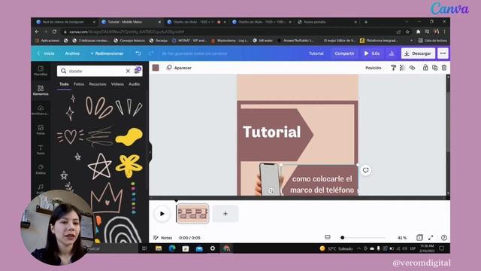Viewport: 481px width, 271px height.
Task: Insert the outlined star doodle element
Action: point(100,166)
